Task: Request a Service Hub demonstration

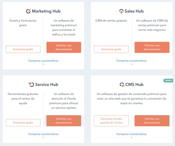Action: click(64, 121)
